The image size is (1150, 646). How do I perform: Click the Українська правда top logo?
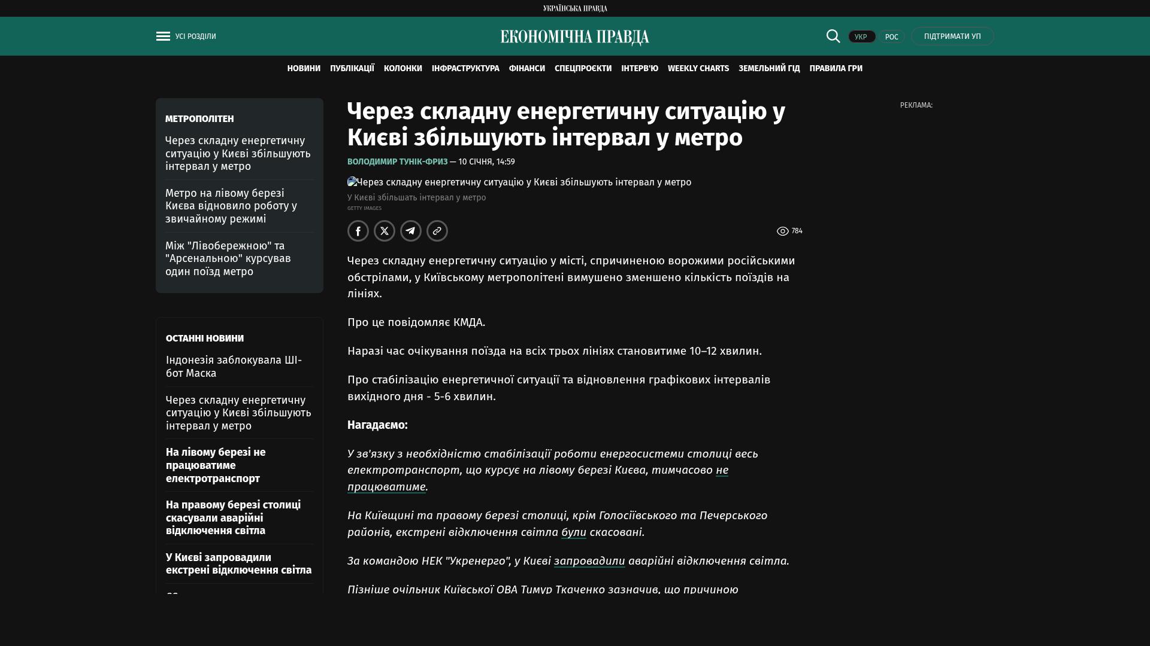coord(574,8)
